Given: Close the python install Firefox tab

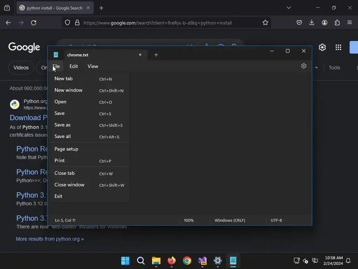Looking at the screenshot, I should tap(88, 8).
